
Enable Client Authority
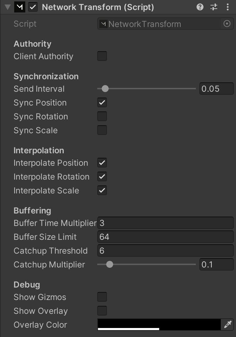point(102,55)
